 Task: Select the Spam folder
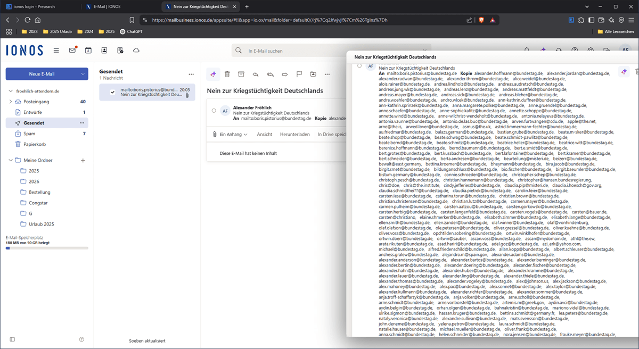coord(30,134)
